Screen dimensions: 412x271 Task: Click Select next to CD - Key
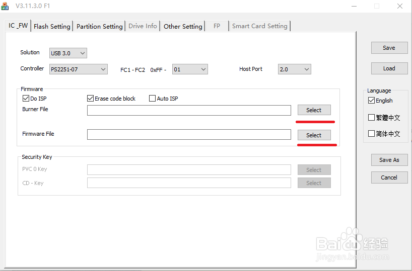point(314,183)
